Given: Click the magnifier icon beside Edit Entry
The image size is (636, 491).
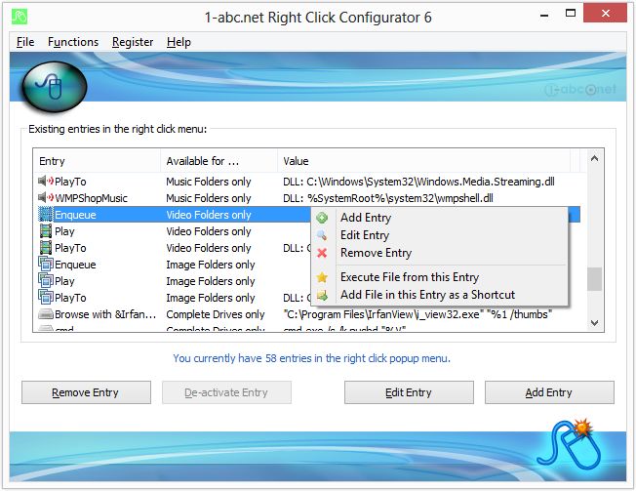Looking at the screenshot, I should tap(322, 235).
